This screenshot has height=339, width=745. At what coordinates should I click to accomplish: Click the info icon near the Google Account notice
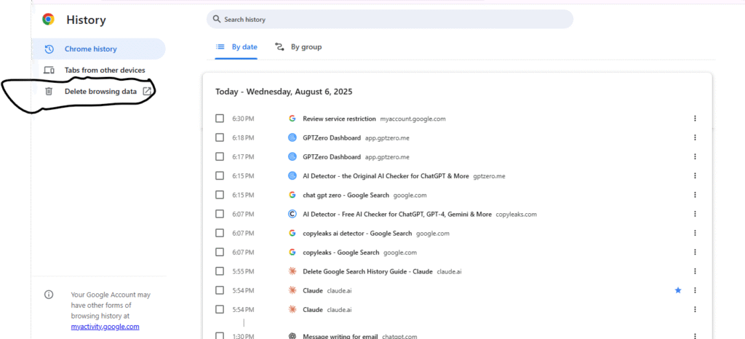49,295
